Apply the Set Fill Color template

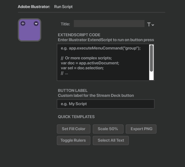(x=74, y=129)
